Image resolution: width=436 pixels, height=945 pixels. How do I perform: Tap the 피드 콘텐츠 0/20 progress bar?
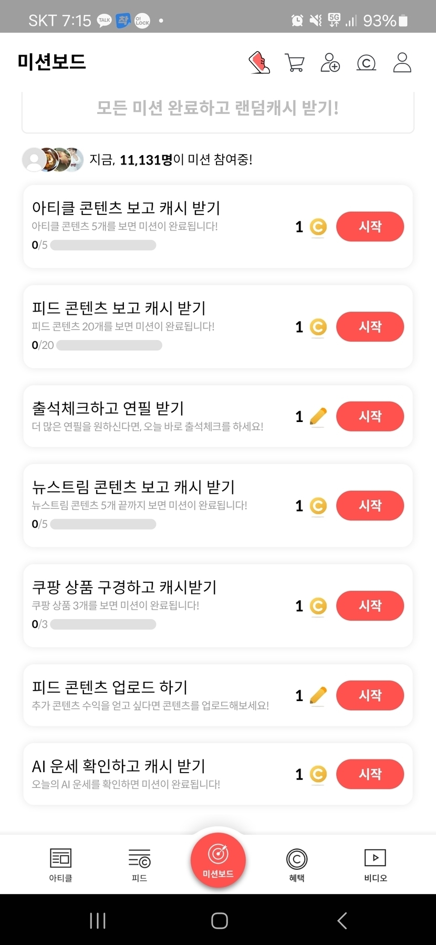[x=109, y=345]
